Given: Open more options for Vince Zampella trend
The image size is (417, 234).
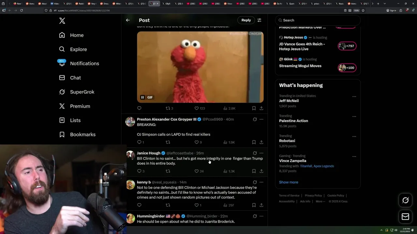Looking at the screenshot, I should [x=354, y=157].
